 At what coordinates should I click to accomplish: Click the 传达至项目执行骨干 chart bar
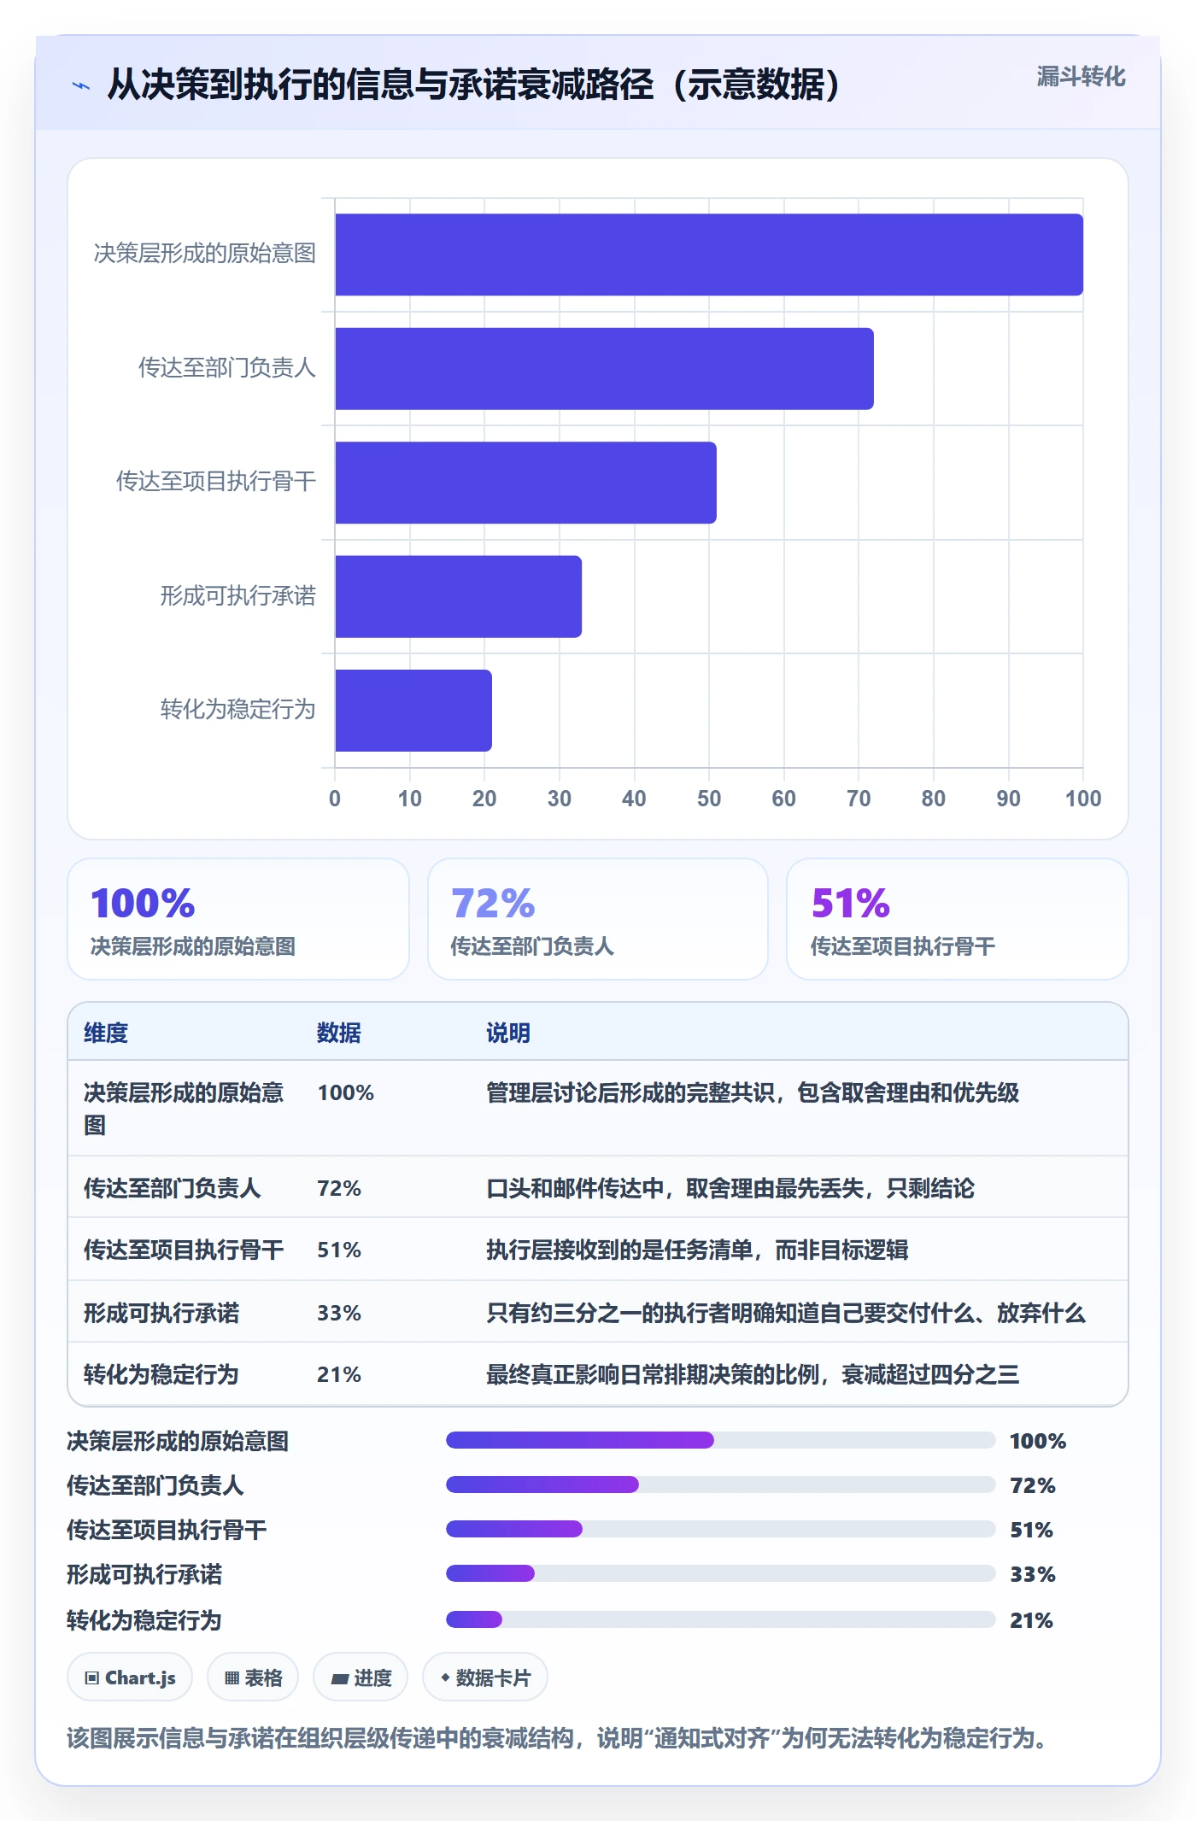point(525,483)
